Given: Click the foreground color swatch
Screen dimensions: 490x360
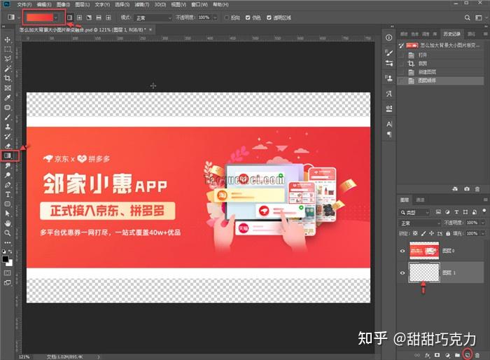Looking at the screenshot, I should (6, 259).
